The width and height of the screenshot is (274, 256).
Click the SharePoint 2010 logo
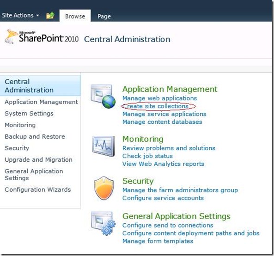[42, 37]
